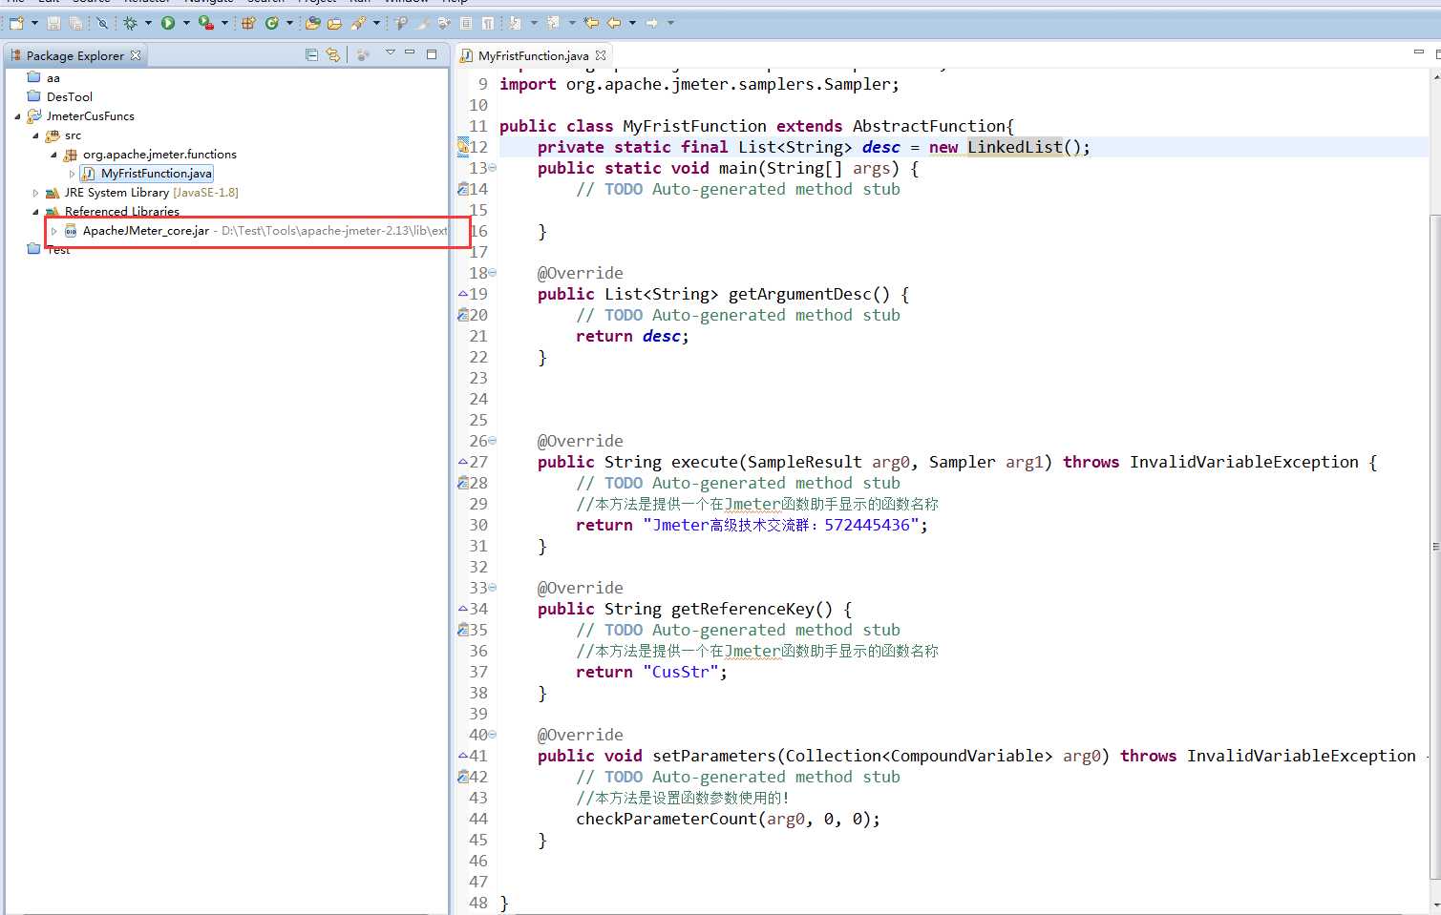This screenshot has height=915, width=1441.
Task: Click the Run Last Tool icon
Action: (x=206, y=23)
